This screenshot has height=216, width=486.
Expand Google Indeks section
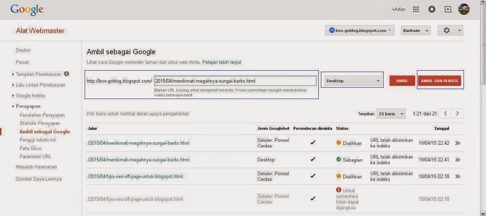13,96
